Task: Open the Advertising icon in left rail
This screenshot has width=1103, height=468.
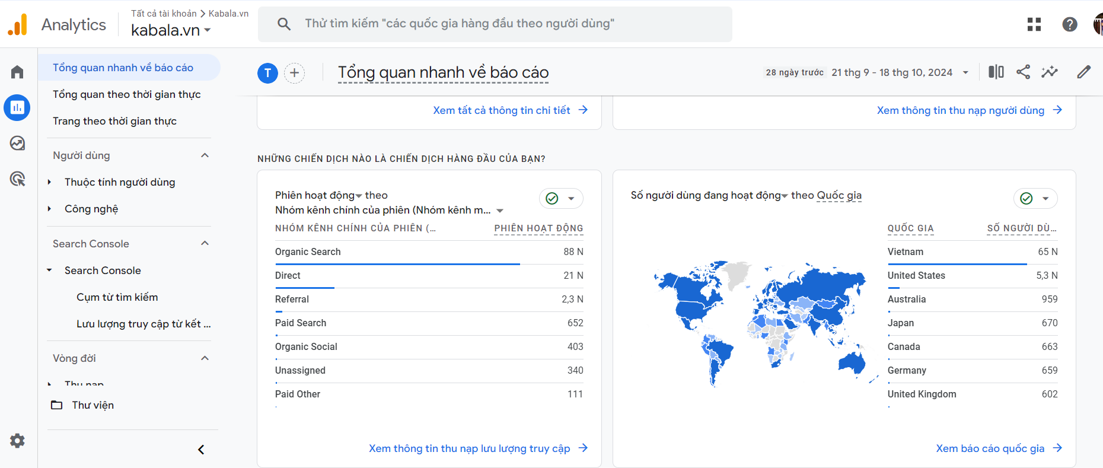Action: click(x=17, y=179)
